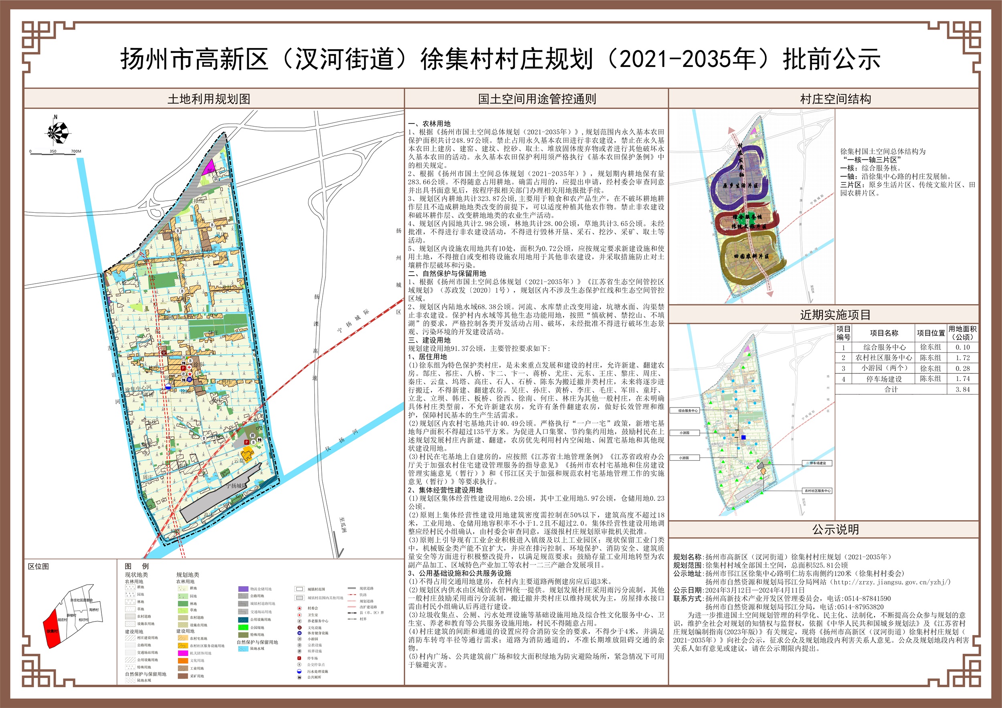Click the 现状地类 村庄建设用地 hatched symbol
The width and height of the screenshot is (1002, 708).
click(130, 638)
